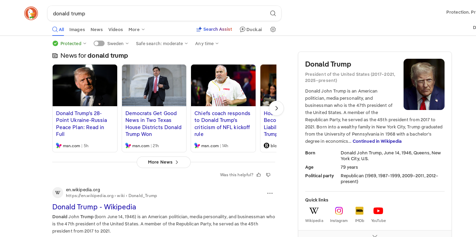Open the Wikipedia quick link icon

click(x=314, y=211)
